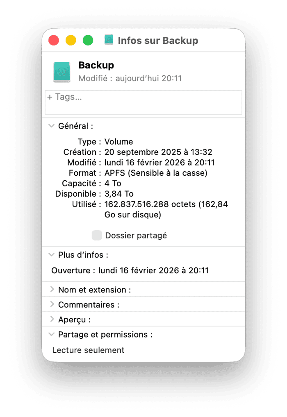Screen dimensions: 287x417
Task: Expand the Commentaires section
Action: coord(52,305)
